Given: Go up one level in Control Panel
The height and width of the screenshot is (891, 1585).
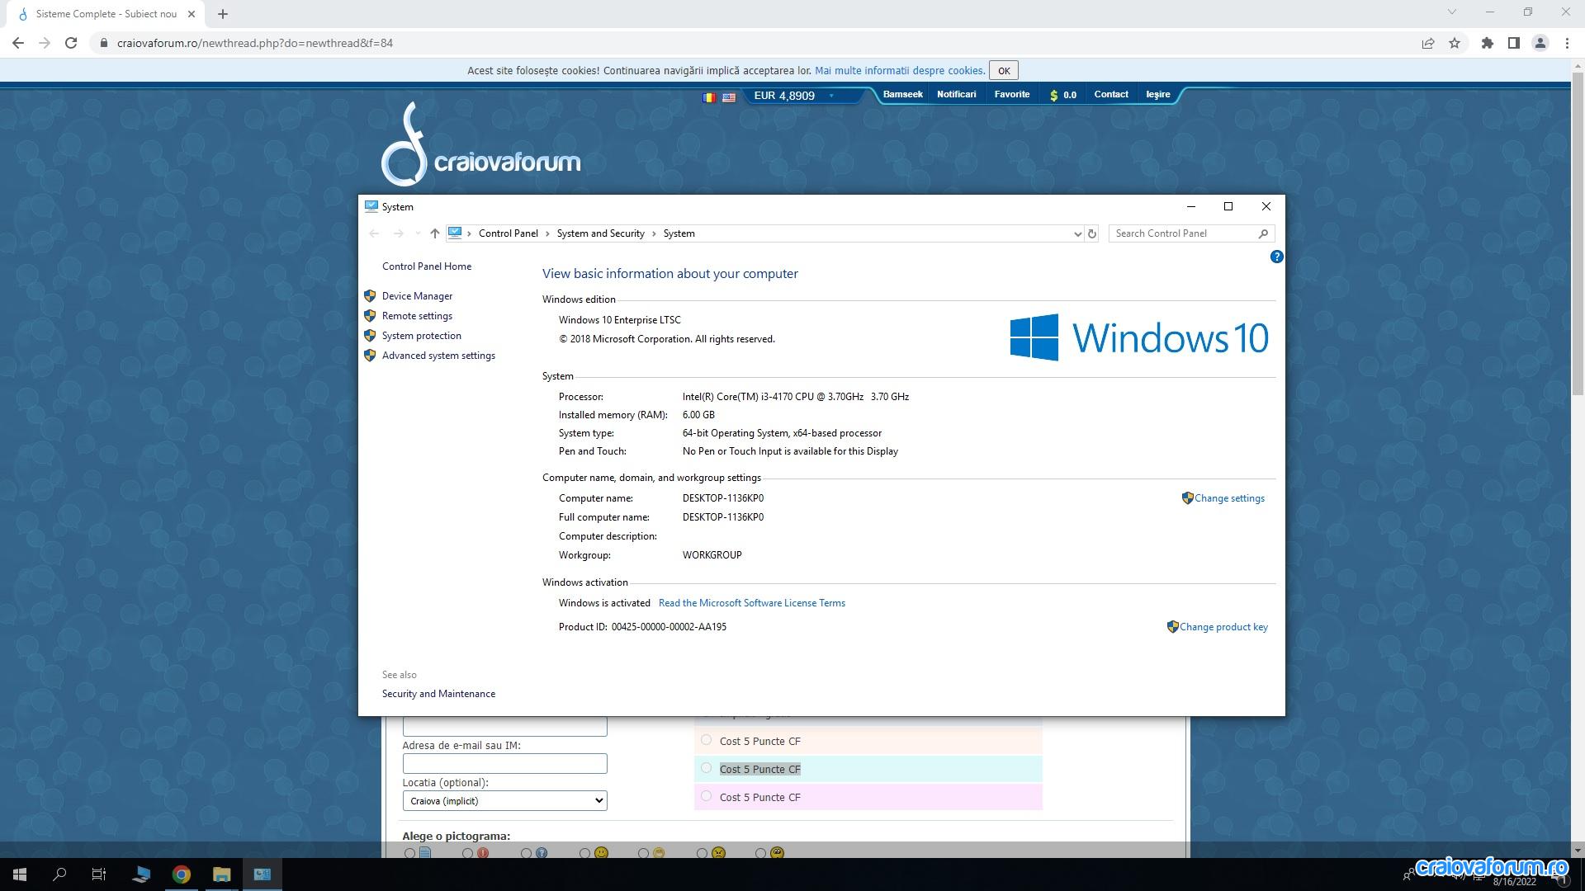Looking at the screenshot, I should point(434,233).
